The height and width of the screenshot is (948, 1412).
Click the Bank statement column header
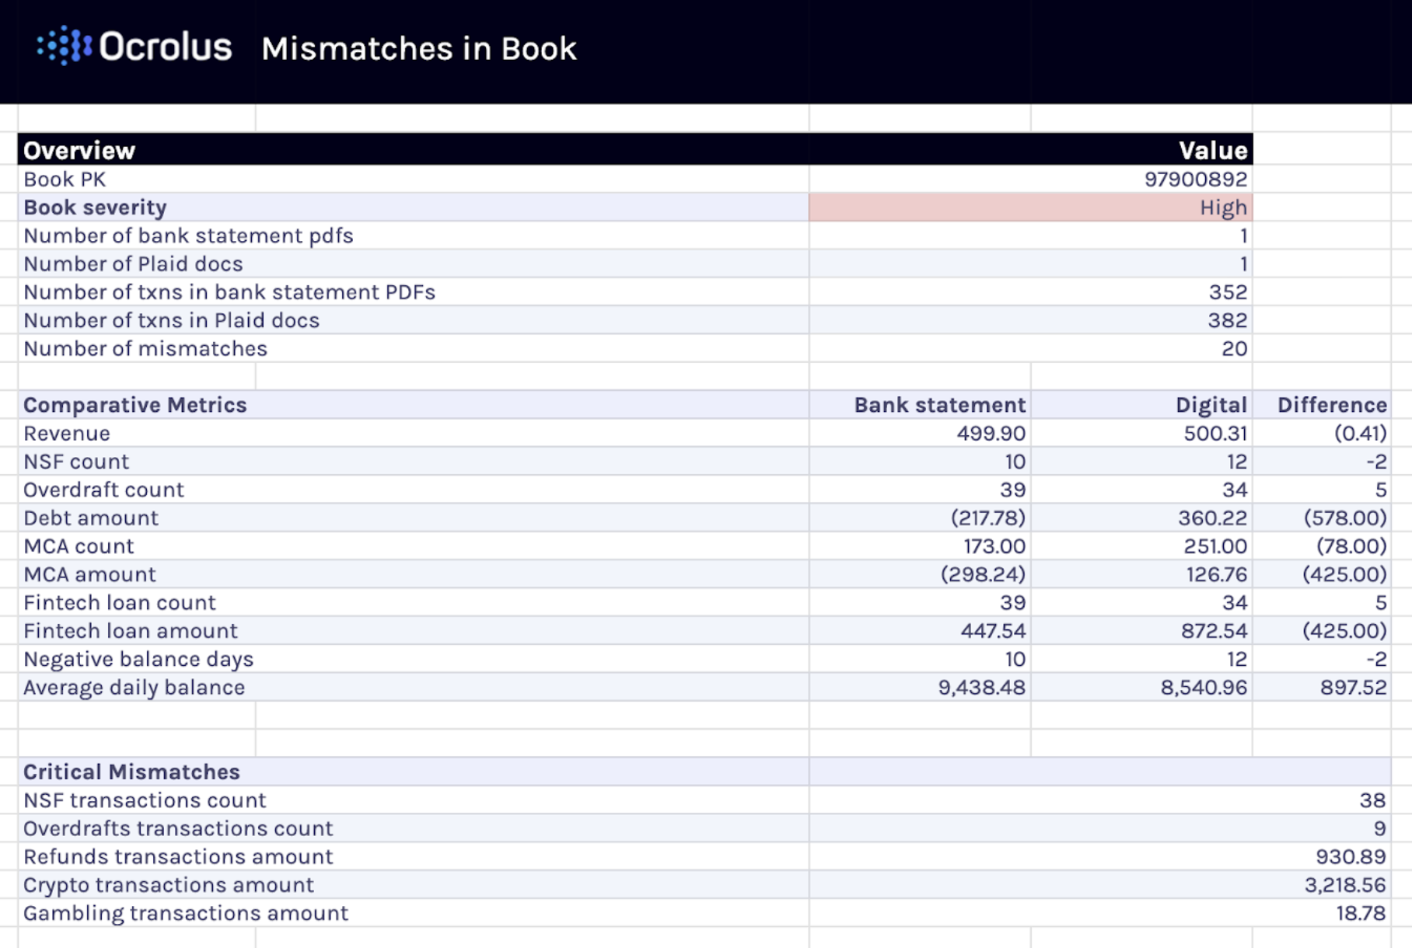940,405
